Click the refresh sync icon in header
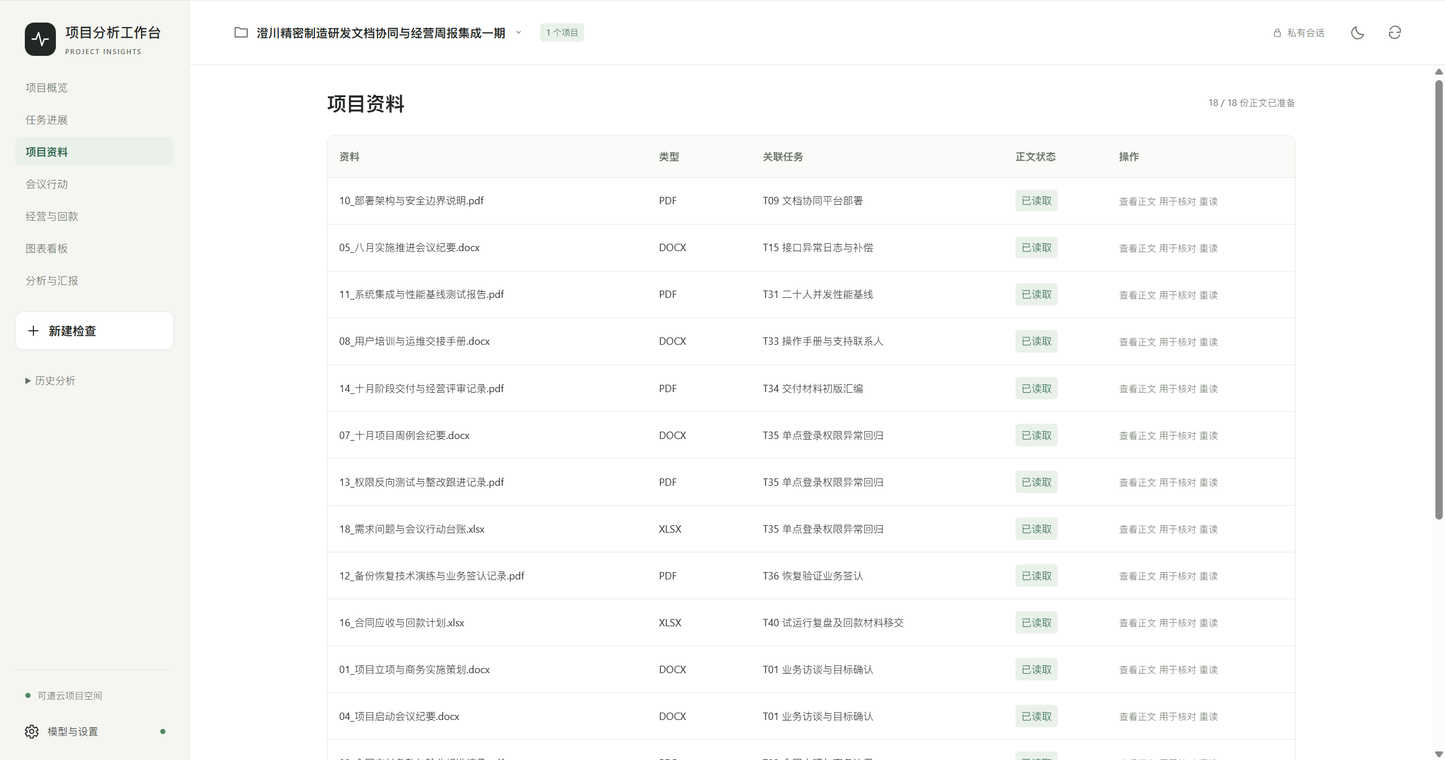 click(1395, 33)
